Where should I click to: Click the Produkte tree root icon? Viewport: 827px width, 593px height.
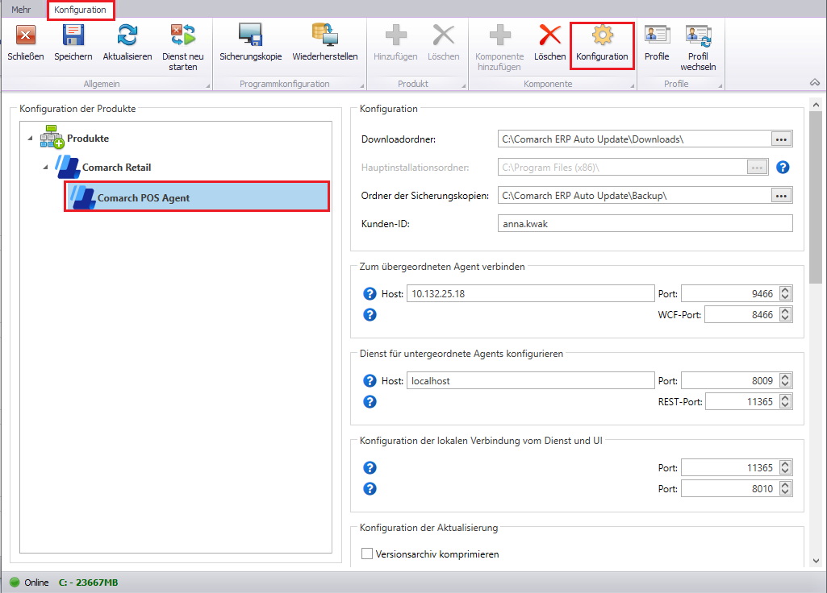[51, 138]
